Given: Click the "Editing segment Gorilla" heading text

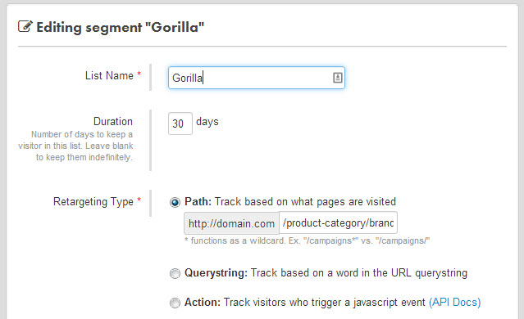Looking at the screenshot, I should click(121, 27).
